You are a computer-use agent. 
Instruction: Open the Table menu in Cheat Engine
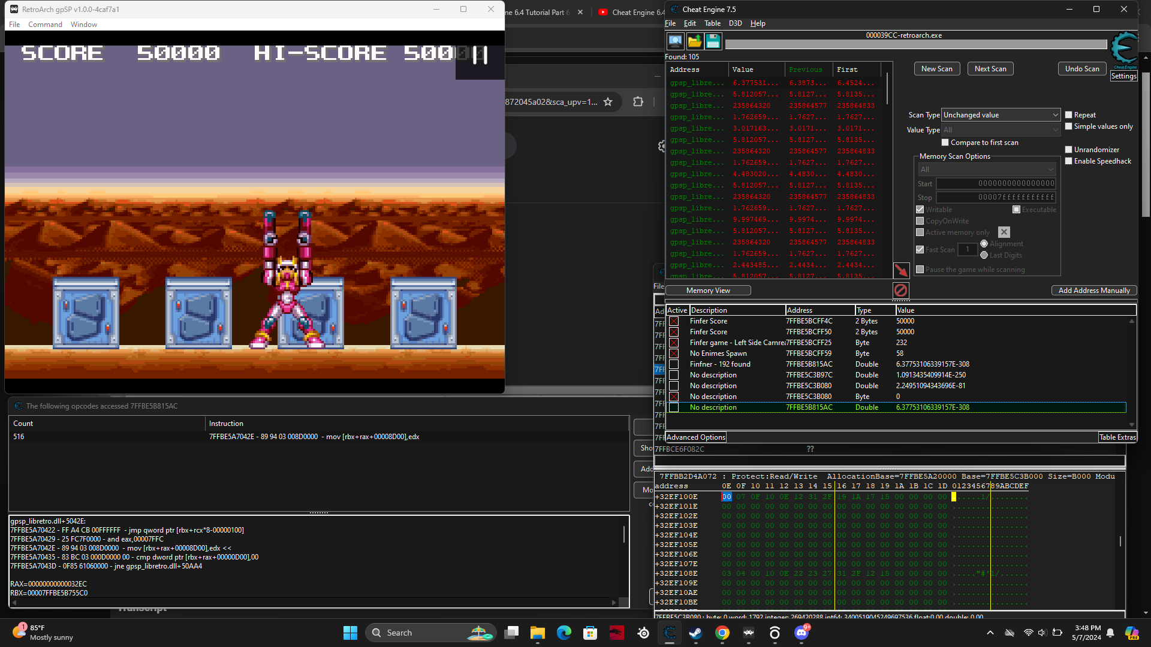tap(712, 23)
